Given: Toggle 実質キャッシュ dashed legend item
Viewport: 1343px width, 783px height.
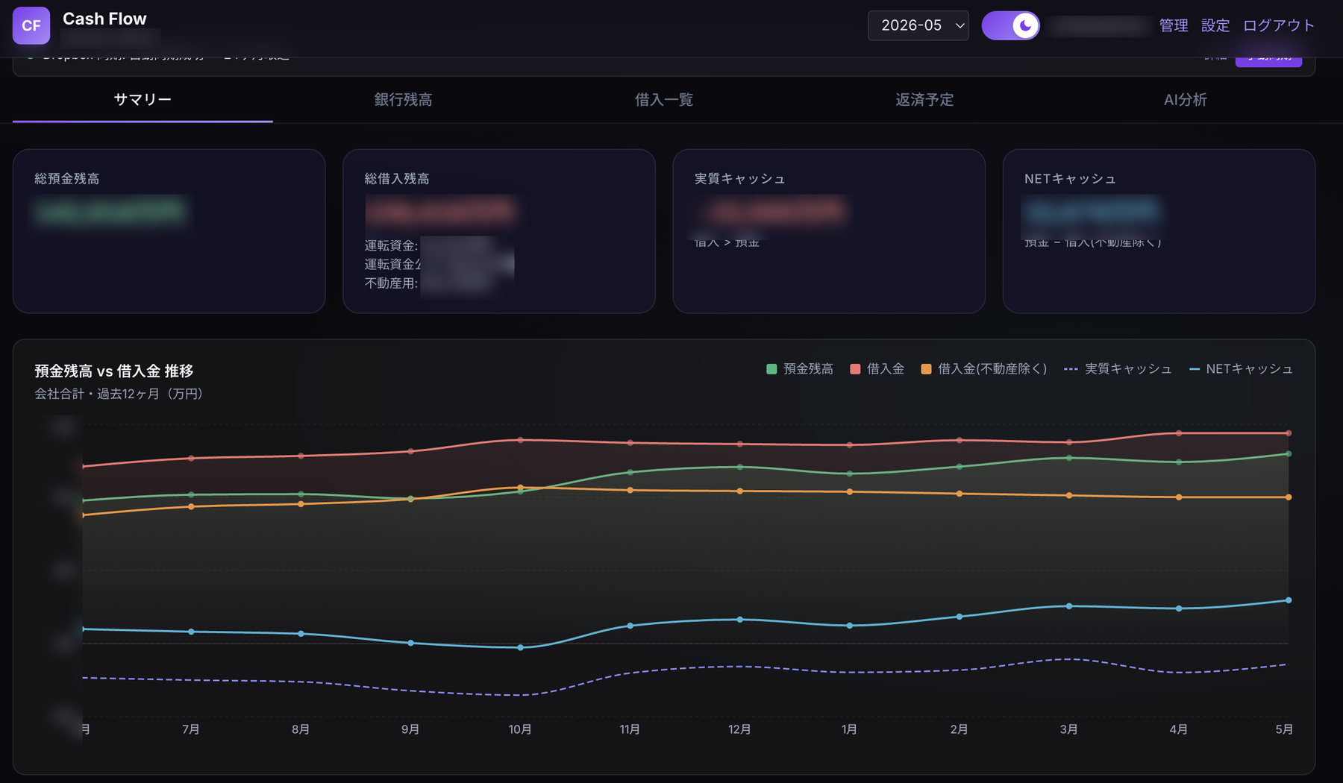Looking at the screenshot, I should [1117, 369].
